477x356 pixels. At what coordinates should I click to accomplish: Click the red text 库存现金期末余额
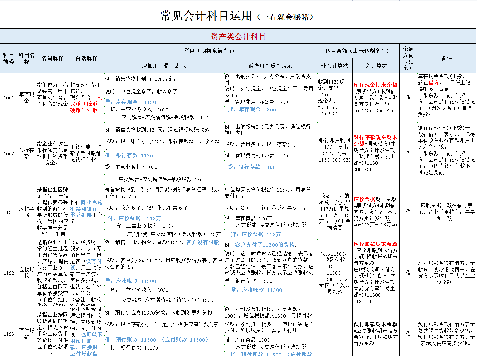point(375,85)
